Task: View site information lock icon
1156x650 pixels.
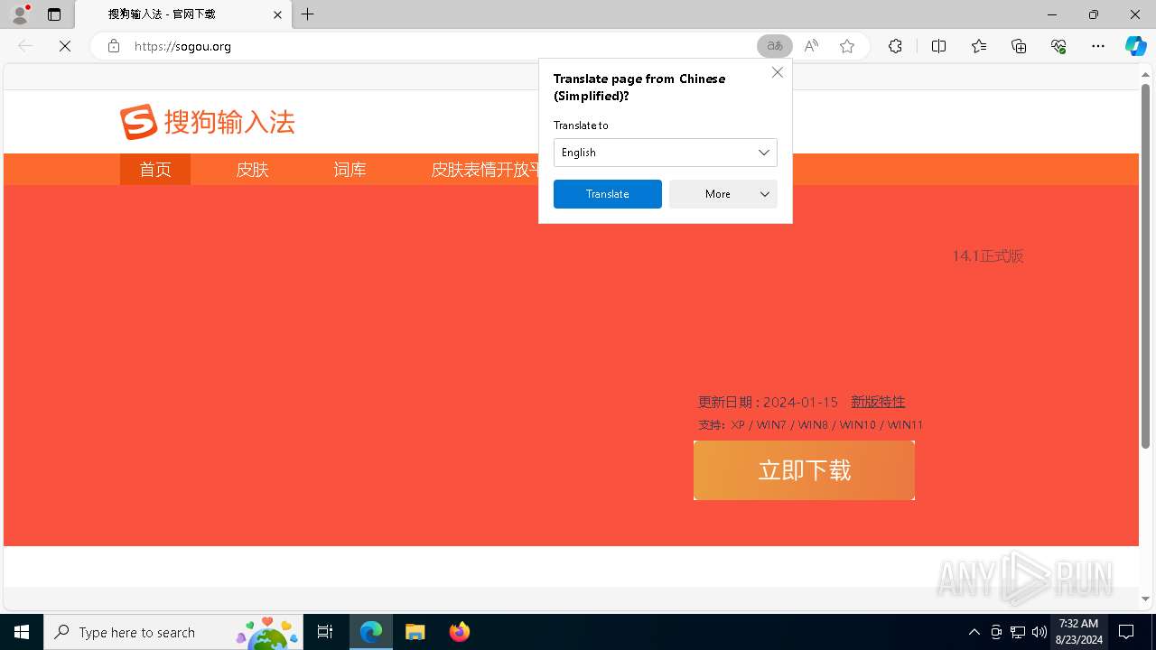Action: pos(114,46)
